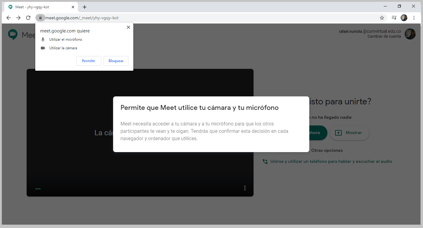This screenshot has height=228, width=423.
Task: Open a new tab with plus button
Action: [85, 7]
